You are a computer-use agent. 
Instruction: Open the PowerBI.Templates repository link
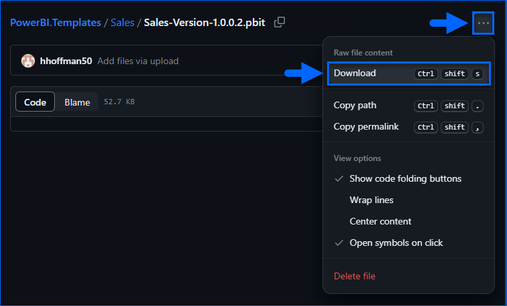pyautogui.click(x=55, y=23)
